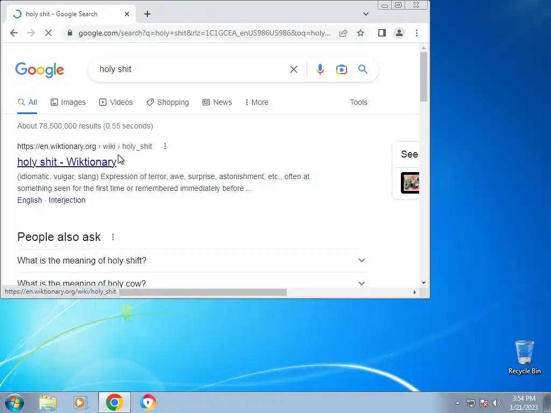The height and width of the screenshot is (413, 551).
Task: Follow the Interjection sublink
Action: 67,200
